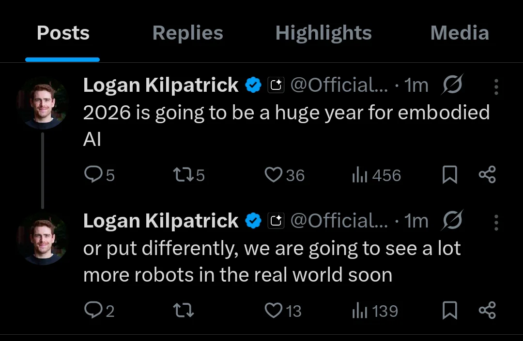The width and height of the screenshot is (523, 341).
Task: Tap the profile avatar on second post
Action: [x=43, y=239]
